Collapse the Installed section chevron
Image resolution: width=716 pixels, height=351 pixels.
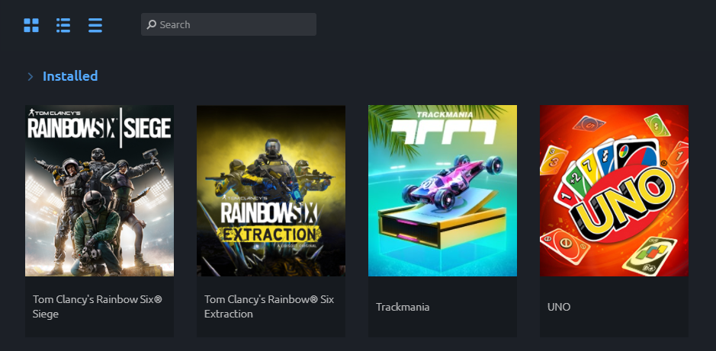(31, 77)
